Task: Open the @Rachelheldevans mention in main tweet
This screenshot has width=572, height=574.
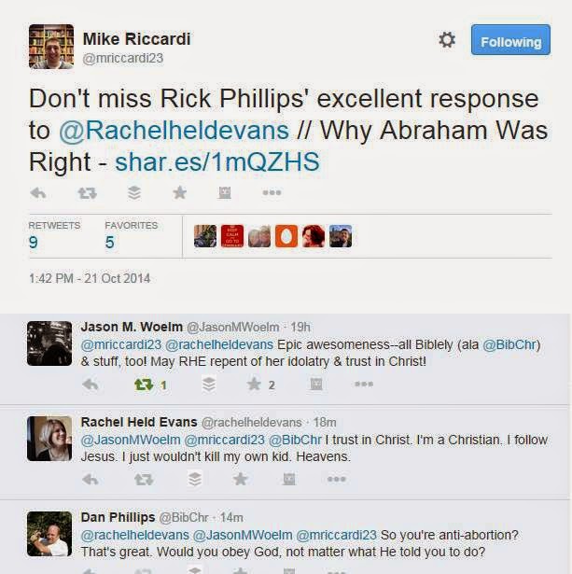Action: click(x=174, y=131)
